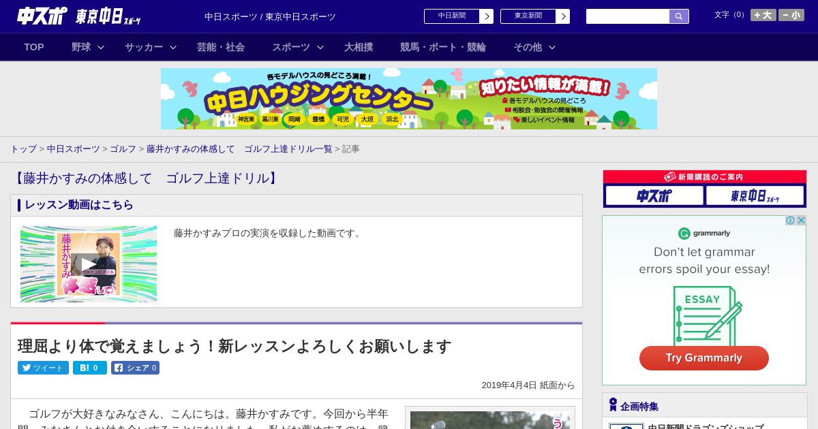Click the 企画特集 section heading
This screenshot has height=429, width=818.
tap(639, 407)
